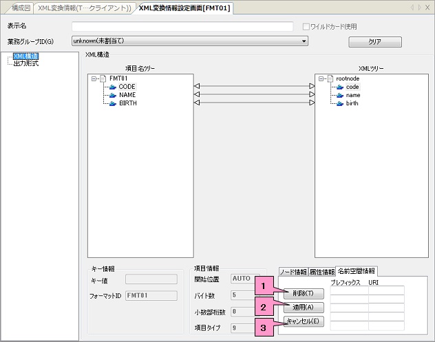Select the BIRTH item icon in 項目名ツリー

[x=113, y=103]
